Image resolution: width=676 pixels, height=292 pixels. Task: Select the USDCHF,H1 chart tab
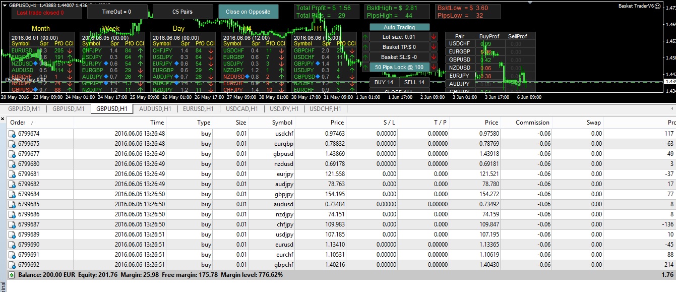tap(326, 108)
